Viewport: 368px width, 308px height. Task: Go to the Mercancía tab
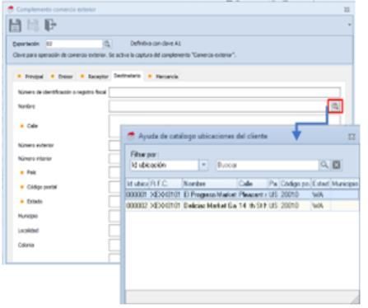(164, 77)
